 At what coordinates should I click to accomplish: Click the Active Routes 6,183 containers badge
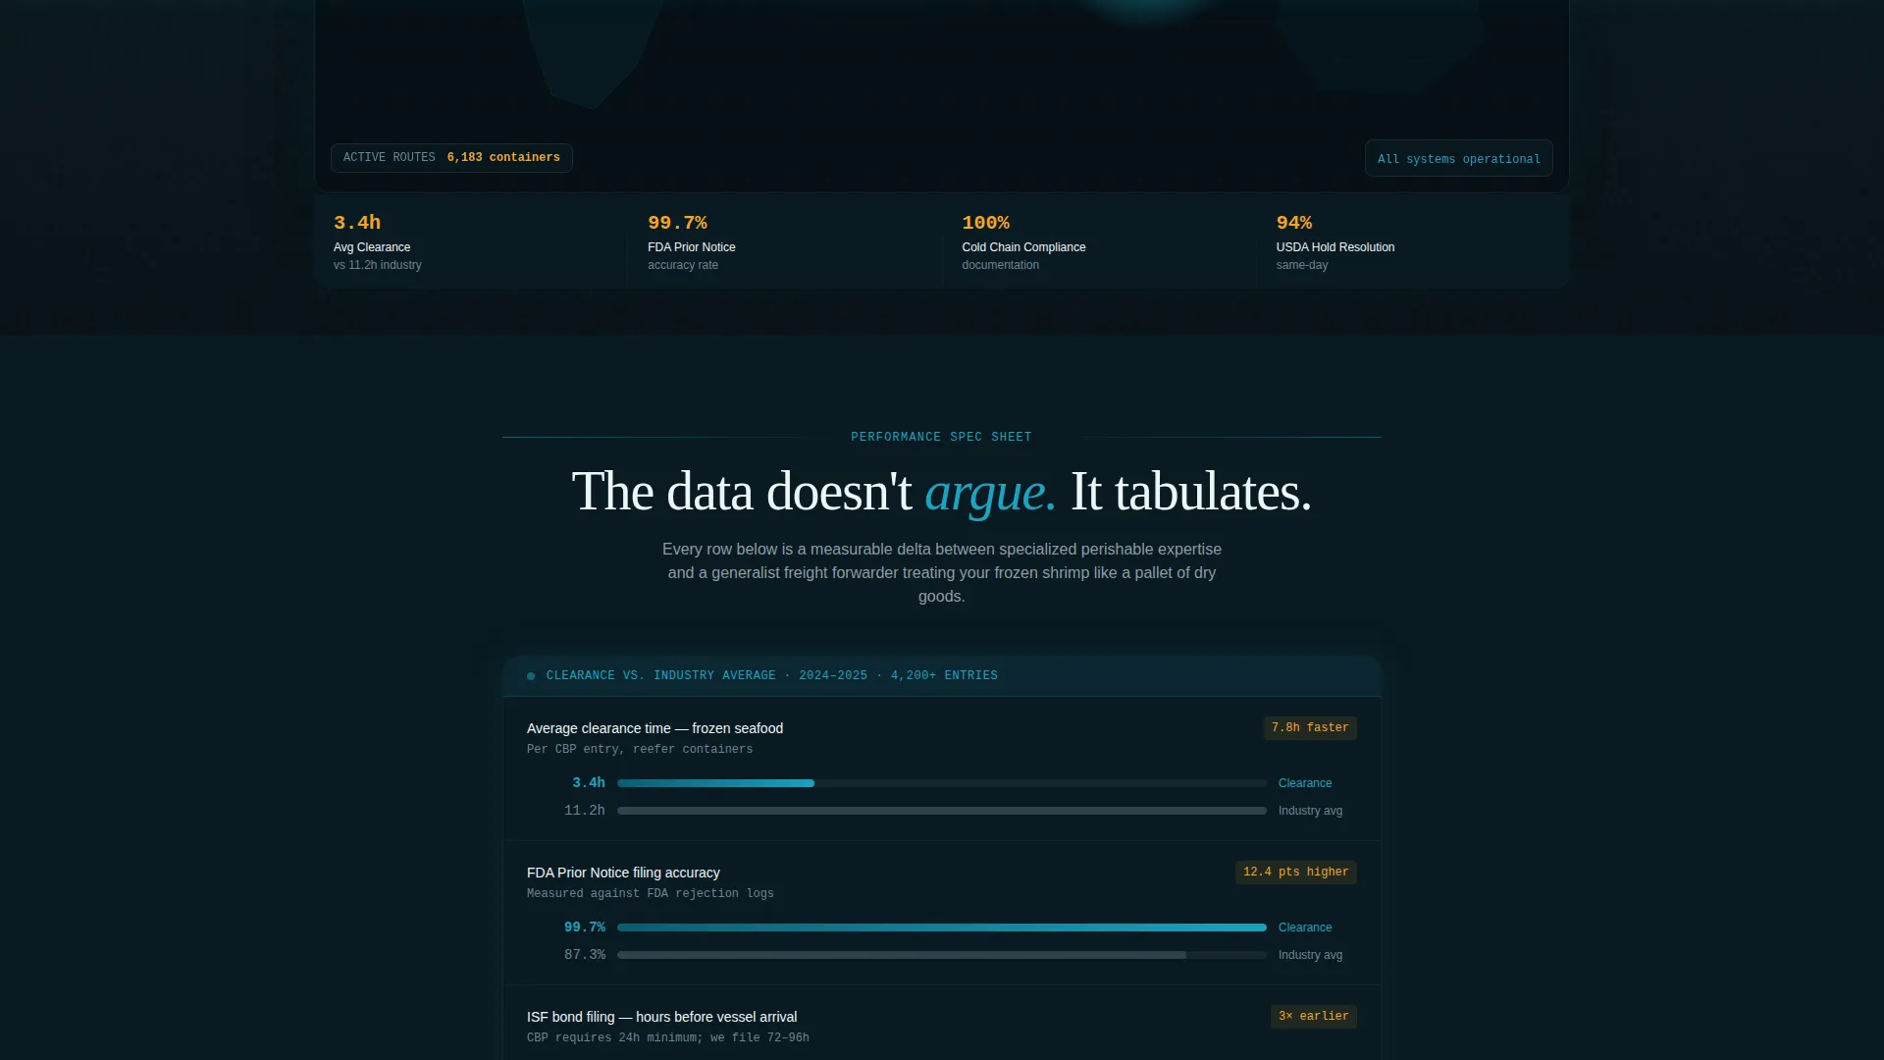pos(451,158)
